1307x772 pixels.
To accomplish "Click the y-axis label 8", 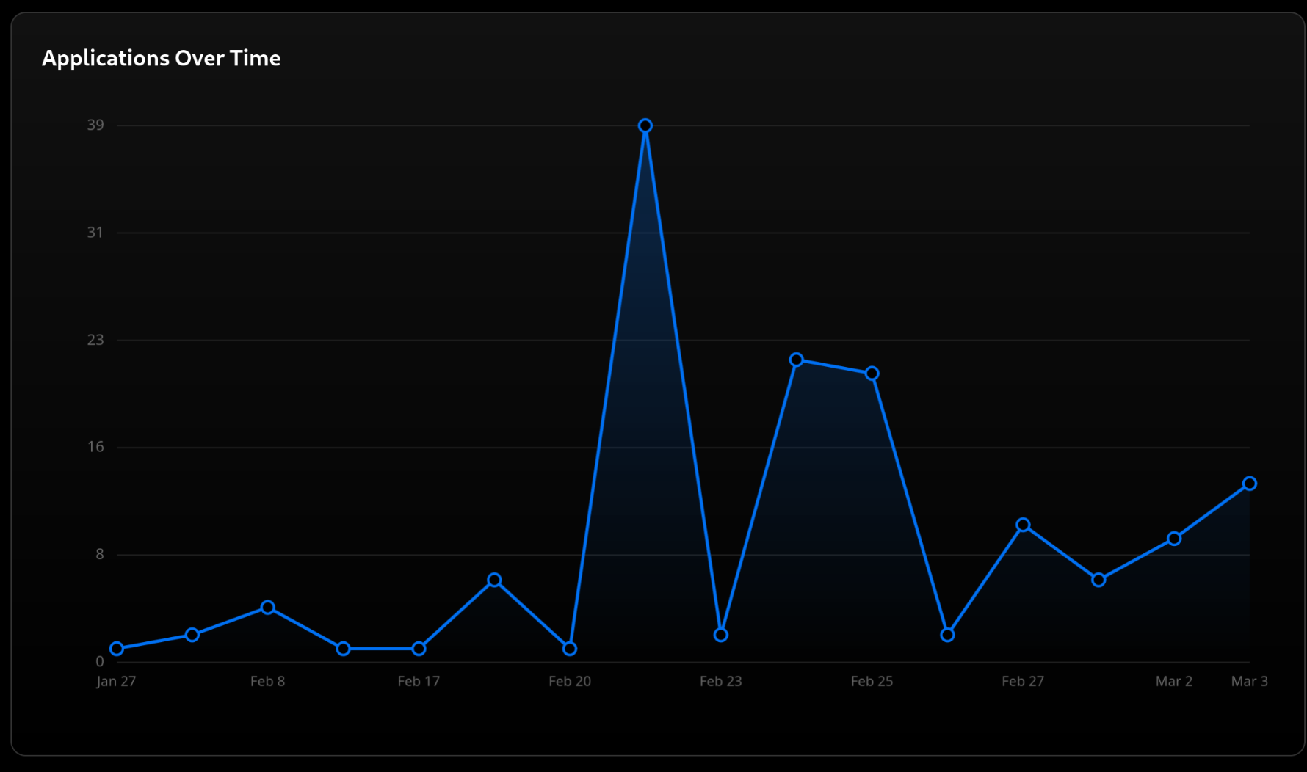I will tap(100, 554).
